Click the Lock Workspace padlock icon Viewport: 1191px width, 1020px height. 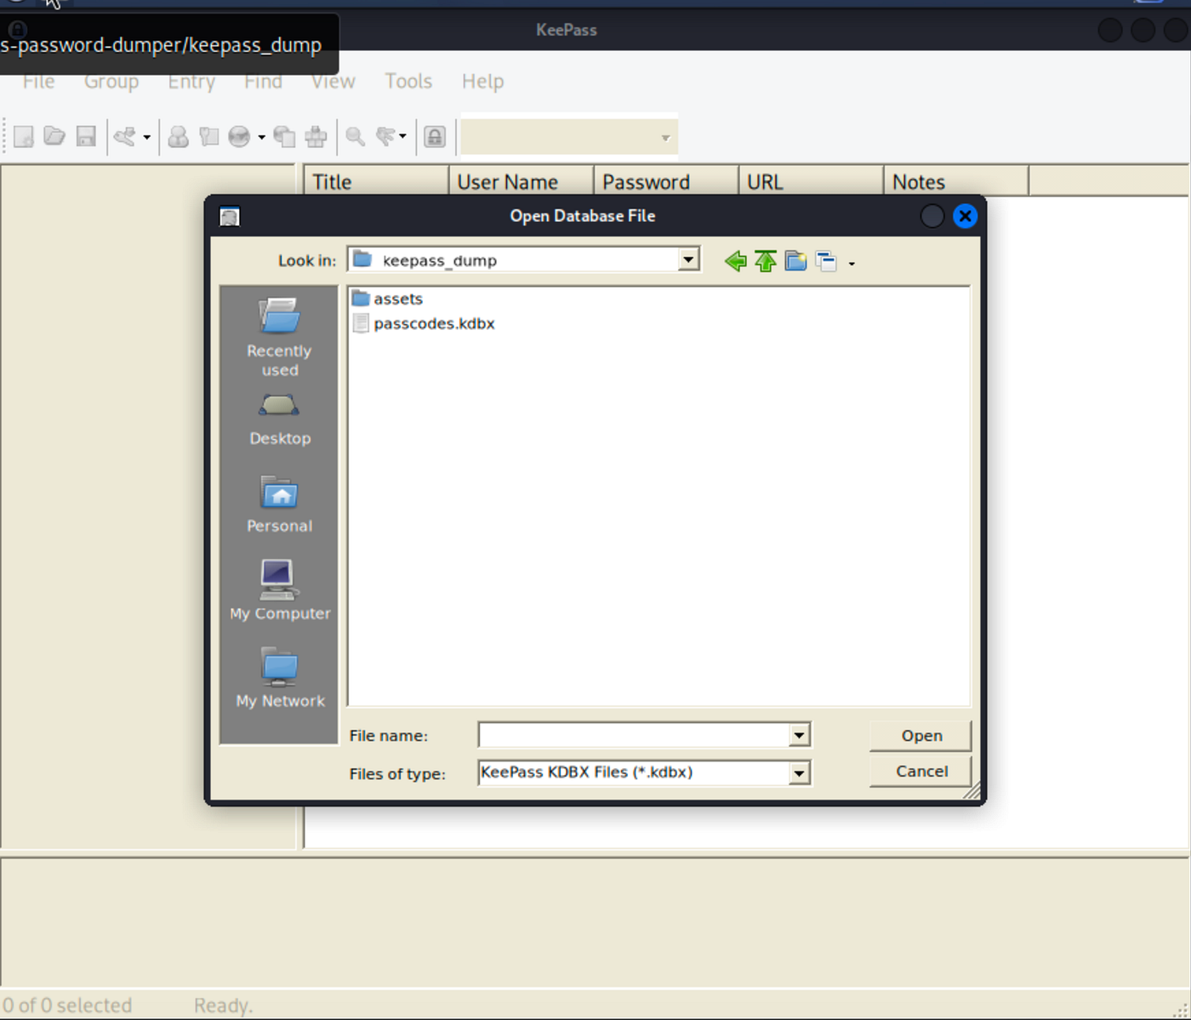(435, 136)
